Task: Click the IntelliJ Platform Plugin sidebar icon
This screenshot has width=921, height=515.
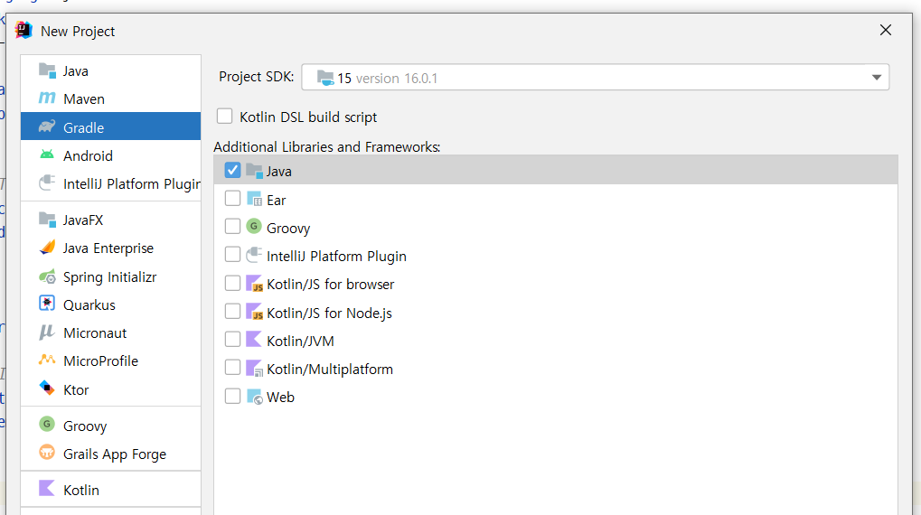Action: [x=47, y=183]
